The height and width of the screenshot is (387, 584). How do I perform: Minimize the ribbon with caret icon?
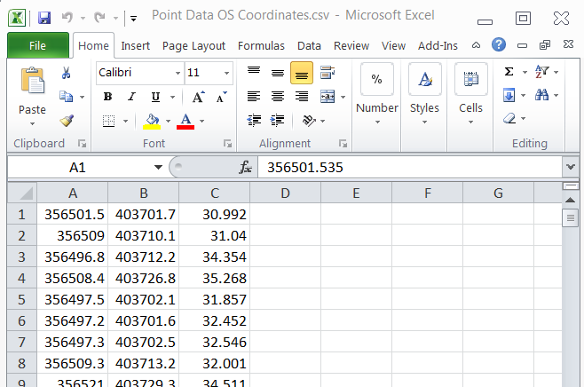click(x=476, y=45)
